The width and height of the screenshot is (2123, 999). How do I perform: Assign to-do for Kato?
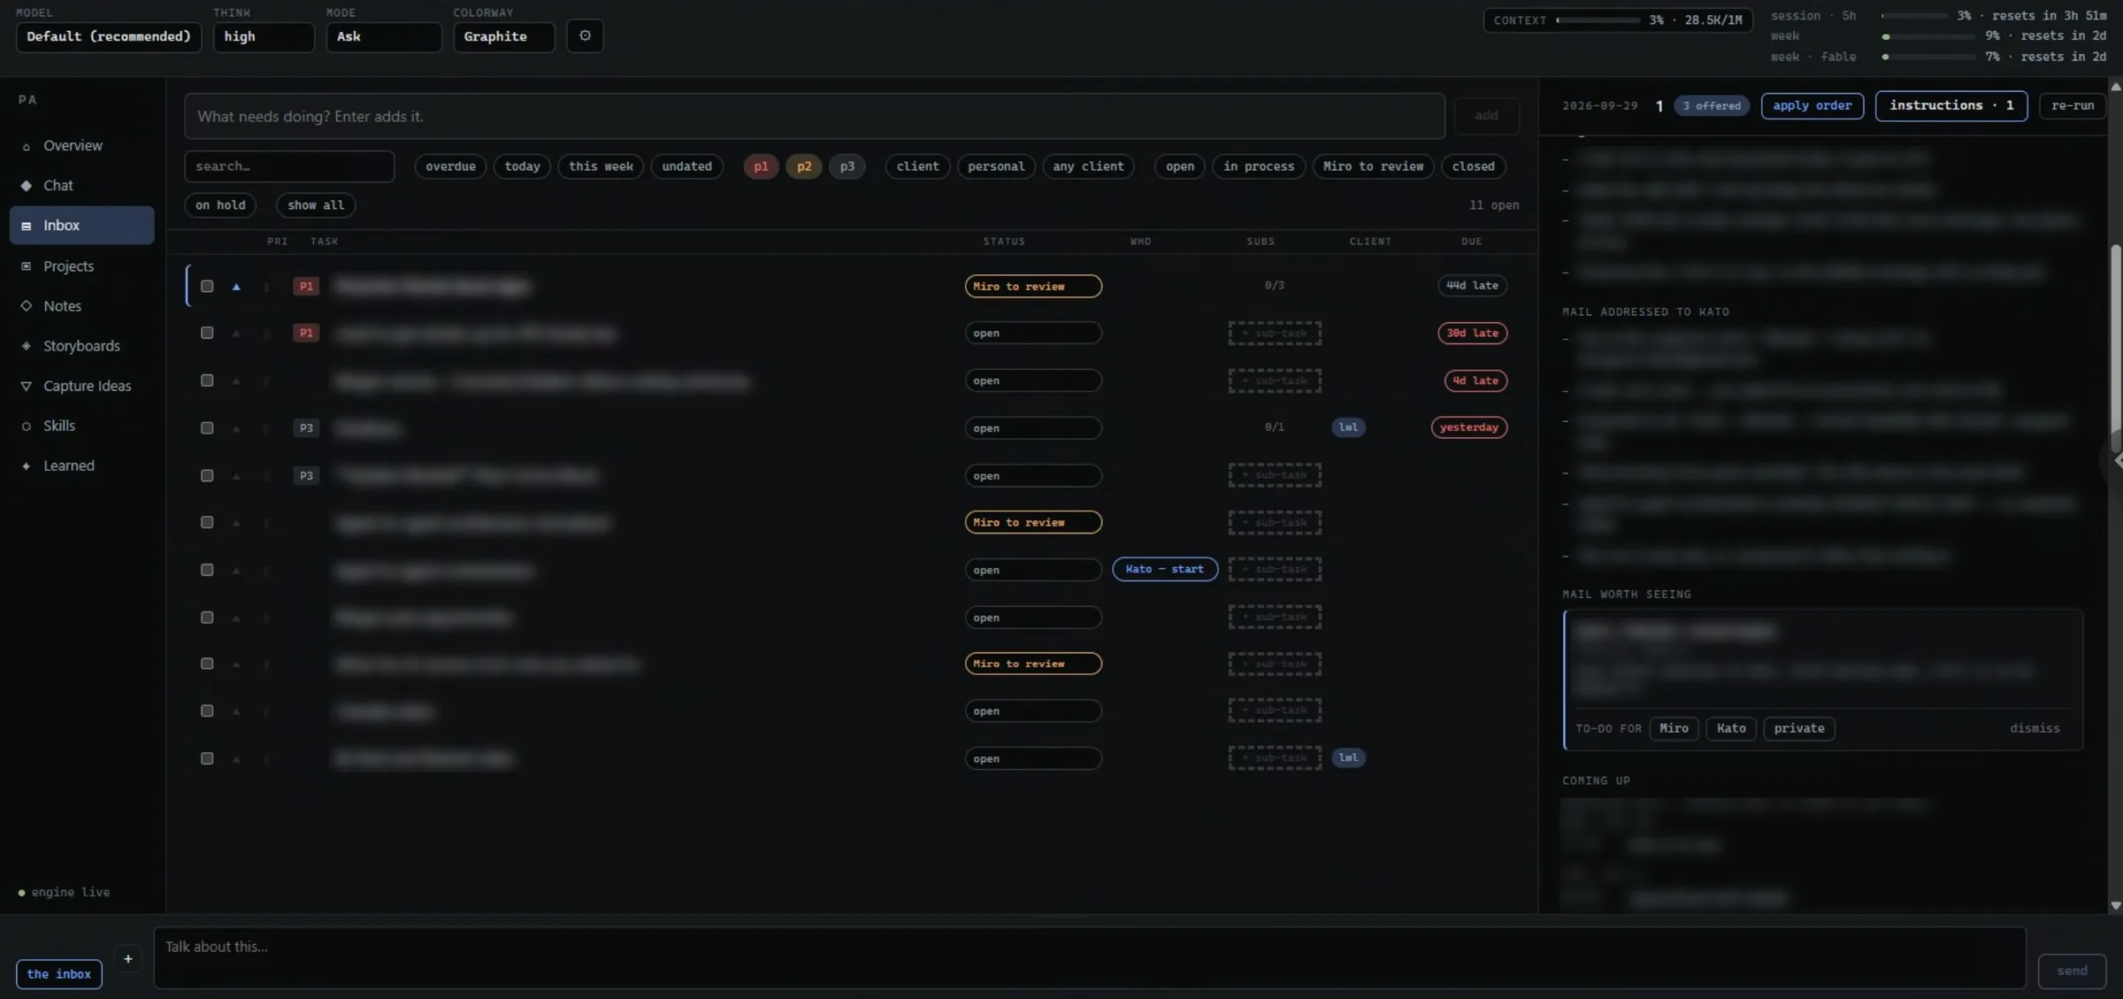click(x=1731, y=728)
